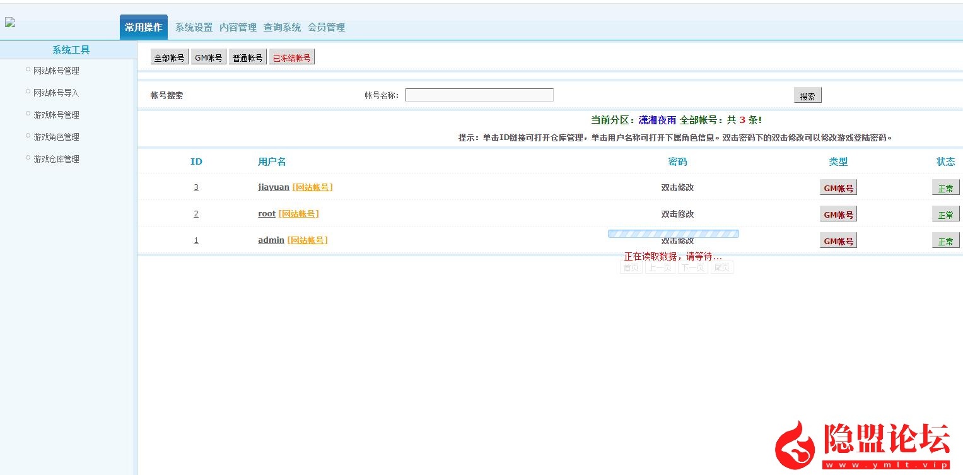Image resolution: width=963 pixels, height=475 pixels.
Task: Click the 尾页 pagination button
Action: pyautogui.click(x=721, y=267)
